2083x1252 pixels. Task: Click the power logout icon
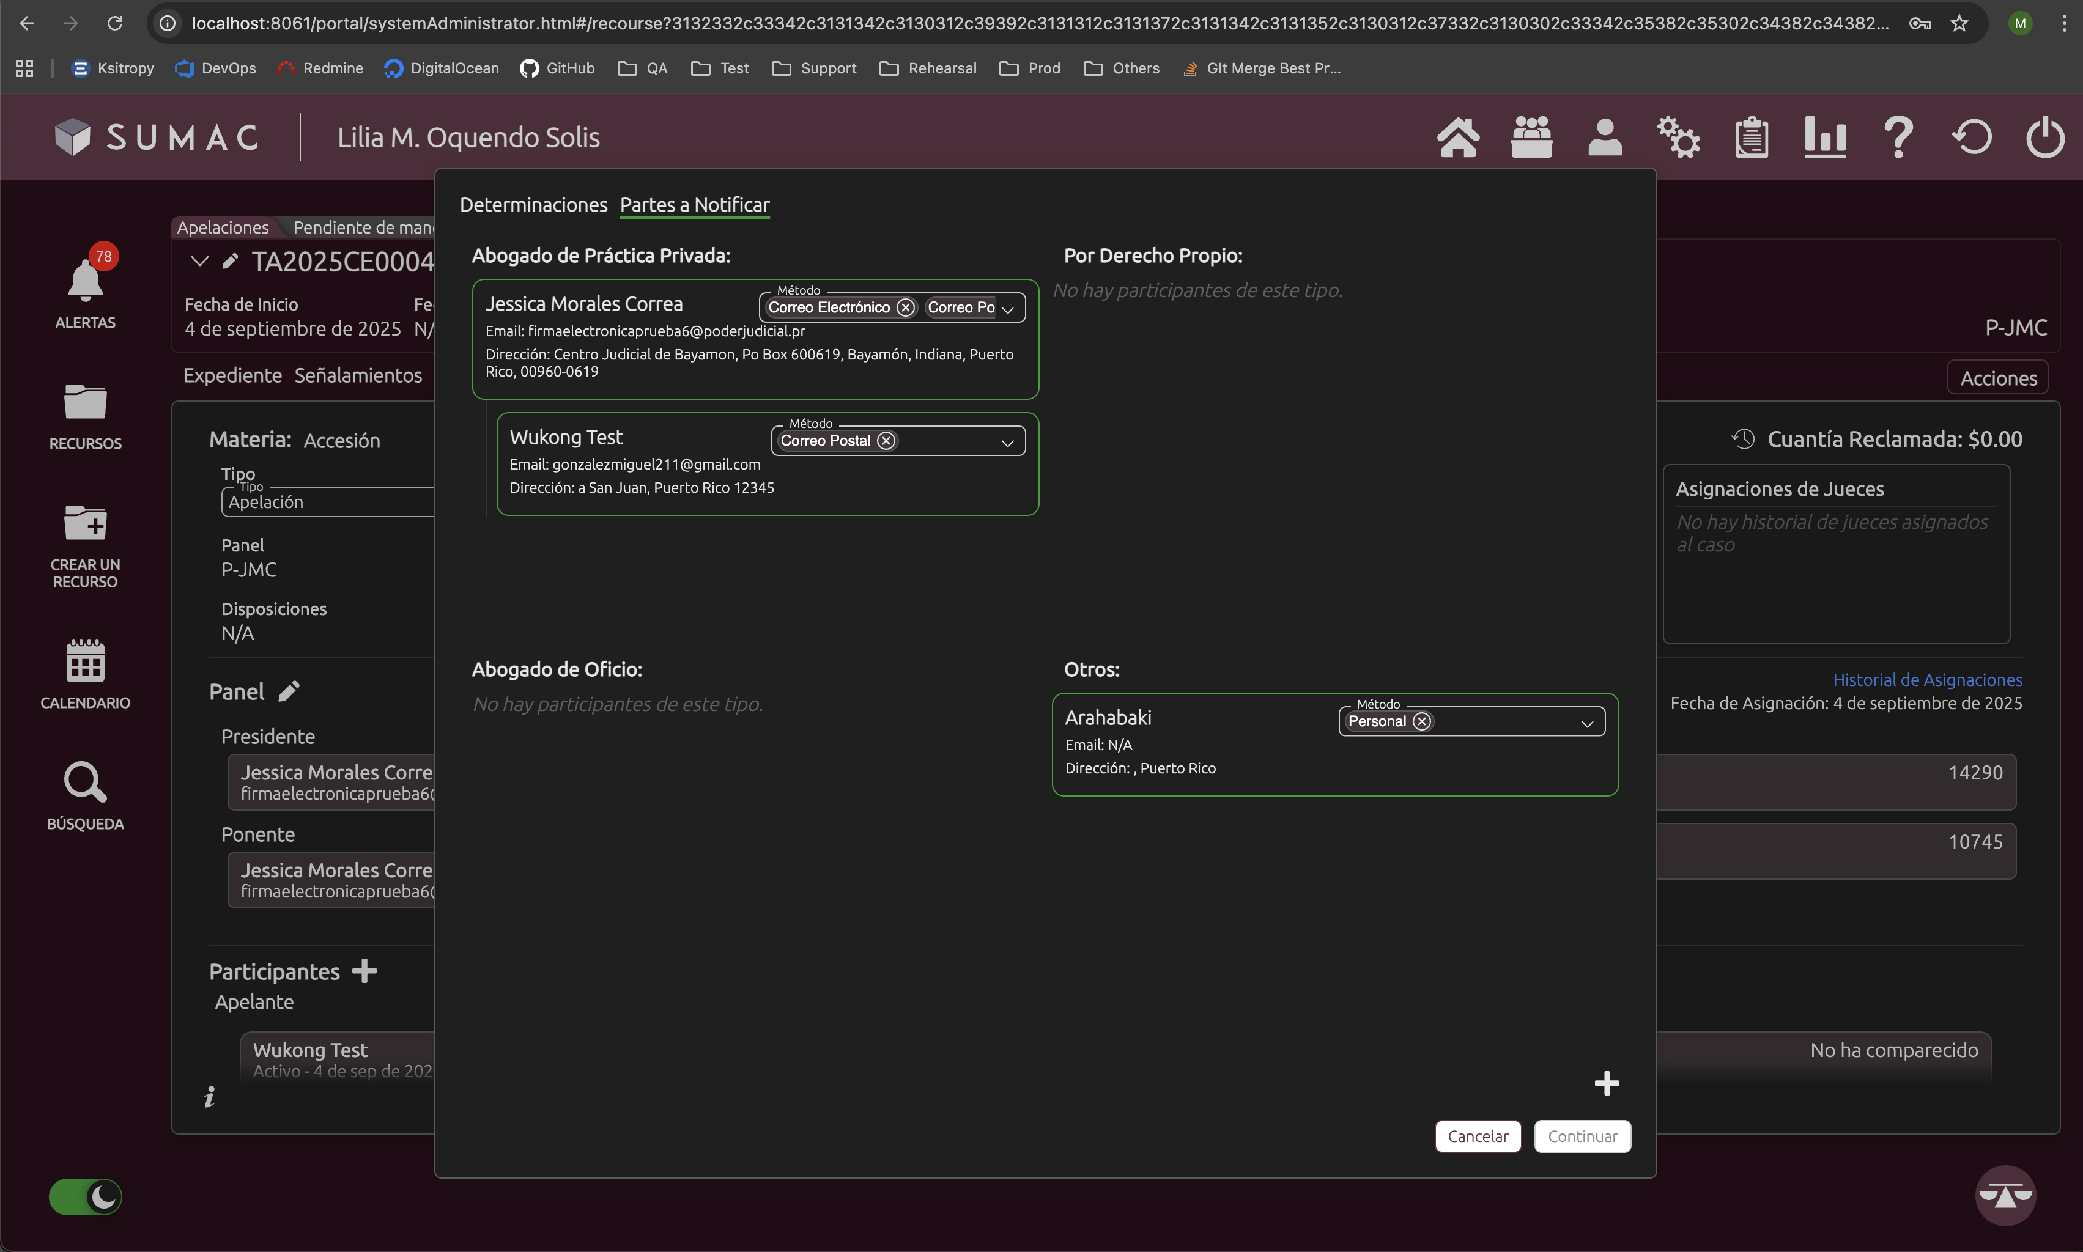tap(2044, 138)
